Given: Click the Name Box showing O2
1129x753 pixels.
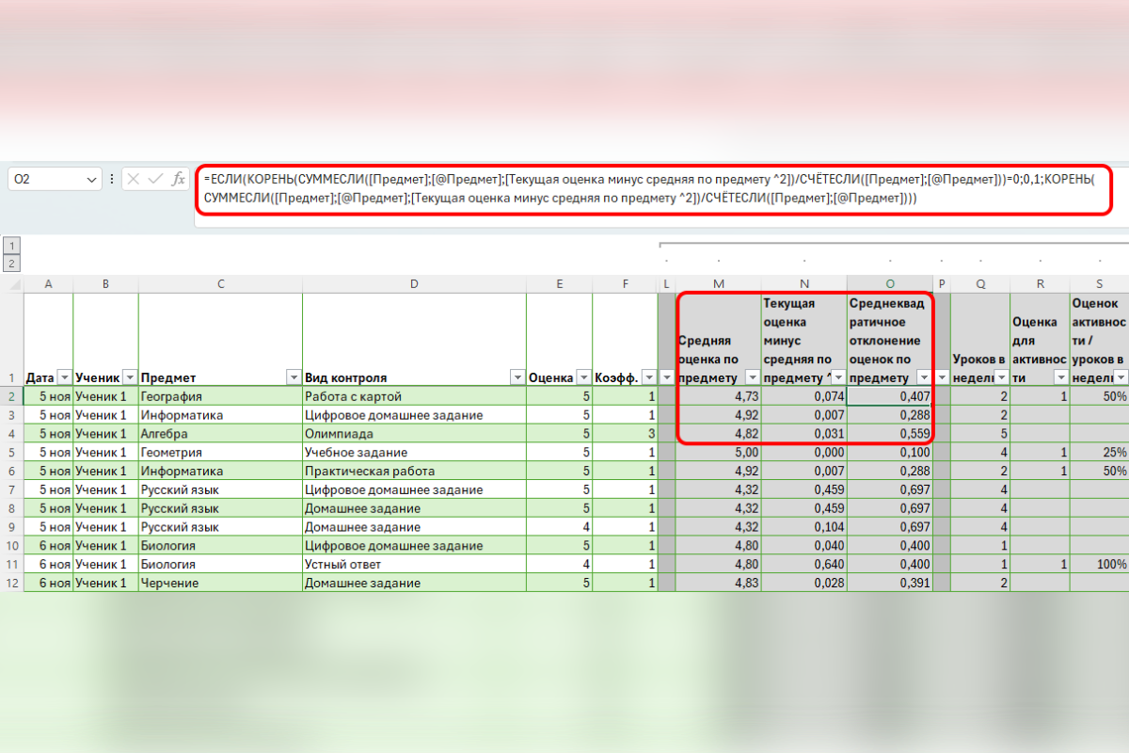Looking at the screenshot, I should tap(47, 179).
